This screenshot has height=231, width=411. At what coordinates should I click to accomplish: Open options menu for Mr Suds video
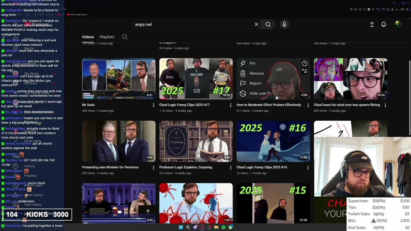click(x=153, y=105)
